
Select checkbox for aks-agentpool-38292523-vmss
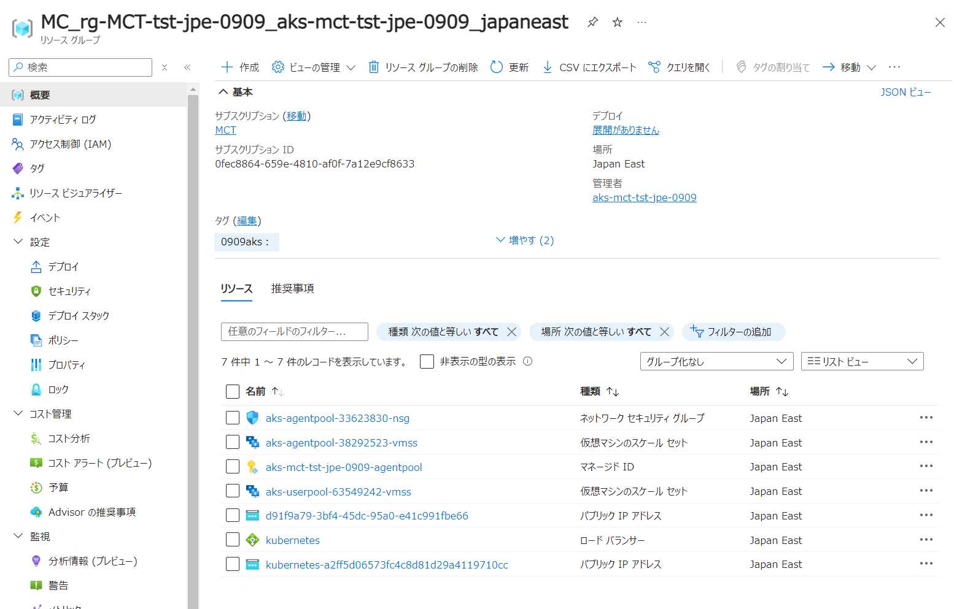(233, 442)
